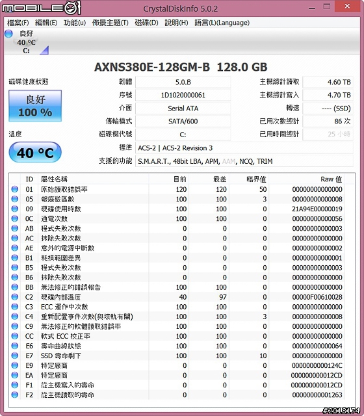Image resolution: width=364 pixels, height=416 pixels.
Task: Click the blue status icon of row F1
Action: 14,385
